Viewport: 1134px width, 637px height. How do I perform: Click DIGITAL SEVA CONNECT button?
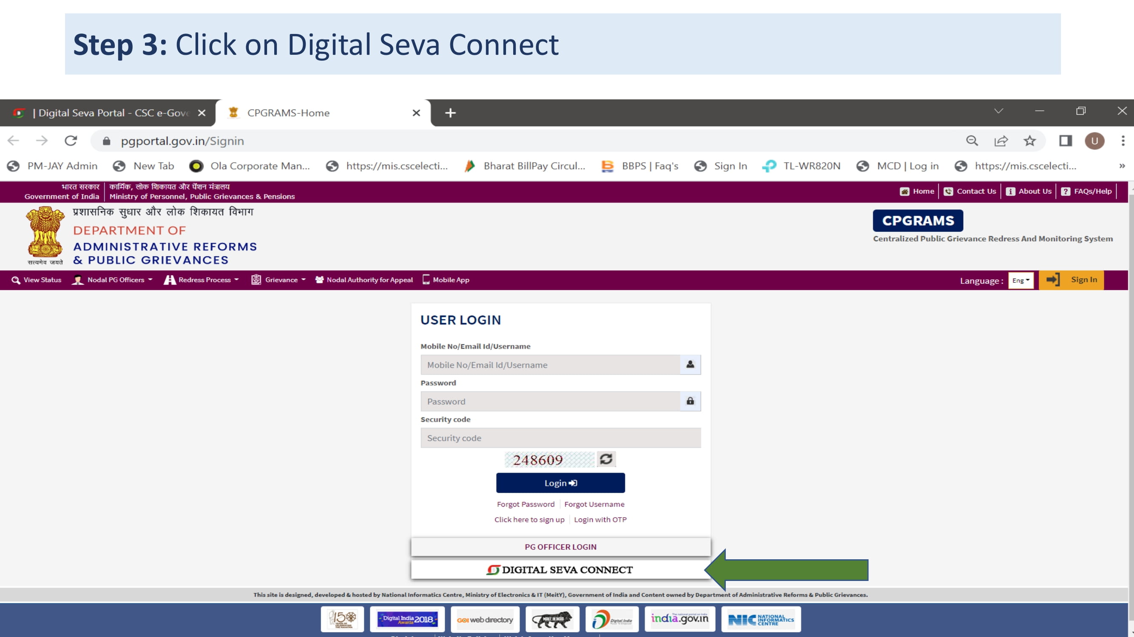560,570
